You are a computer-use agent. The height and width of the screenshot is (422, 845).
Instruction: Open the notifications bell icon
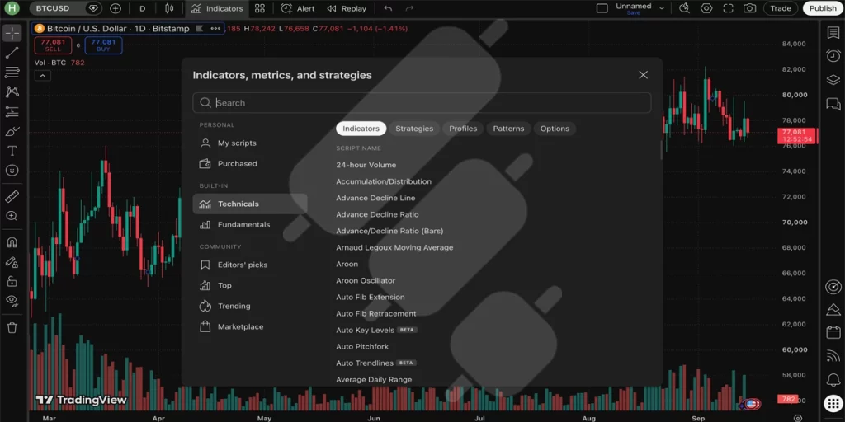833,380
